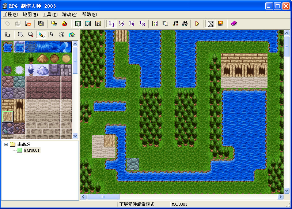The height and width of the screenshot is (209, 292).
Task: Click the tile palette scrollbar thumb
Action: (x=75, y=60)
